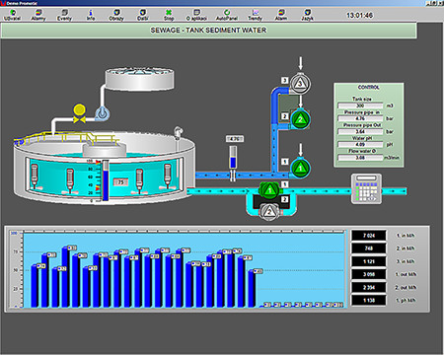This screenshot has width=444, height=355.
Task: Click the label 2 beside inlet pump 2
Action: pos(285,116)
